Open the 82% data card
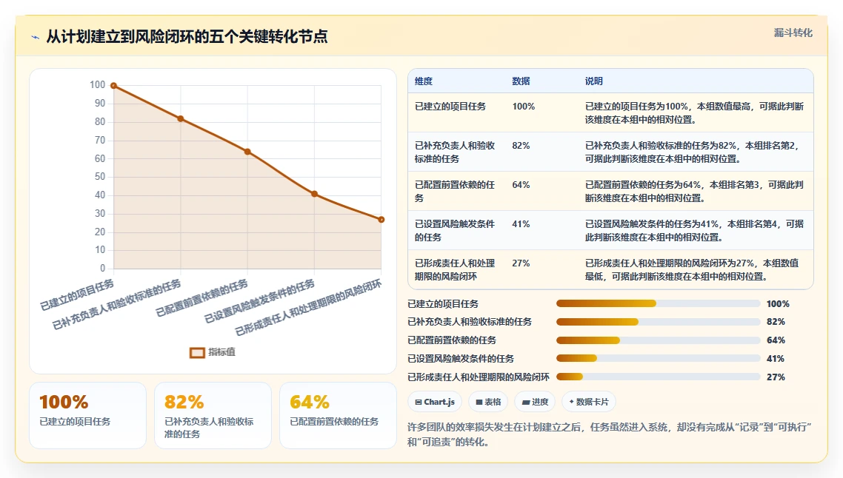This screenshot has height=478, width=843. (213, 415)
